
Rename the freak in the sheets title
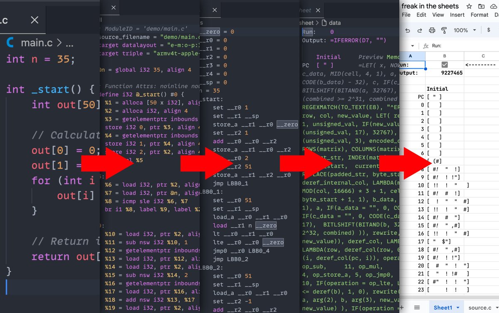point(430,6)
